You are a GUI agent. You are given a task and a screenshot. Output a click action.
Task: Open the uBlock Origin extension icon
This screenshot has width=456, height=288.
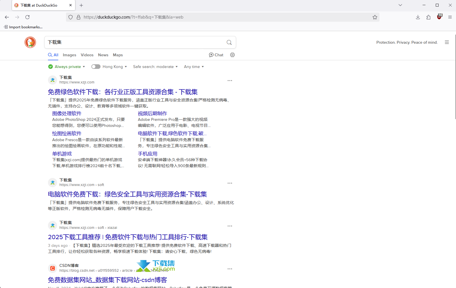pyautogui.click(x=439, y=17)
